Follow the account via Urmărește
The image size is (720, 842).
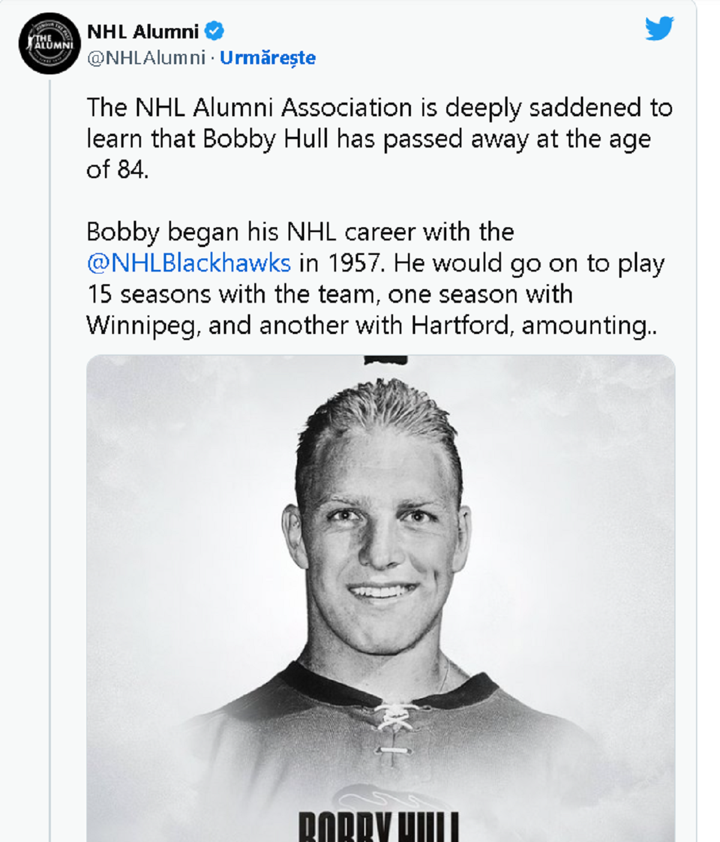268,58
